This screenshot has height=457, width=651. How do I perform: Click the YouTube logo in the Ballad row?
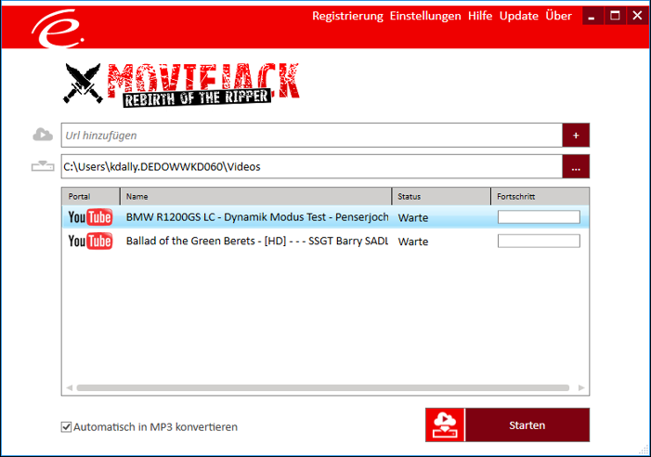[90, 241]
